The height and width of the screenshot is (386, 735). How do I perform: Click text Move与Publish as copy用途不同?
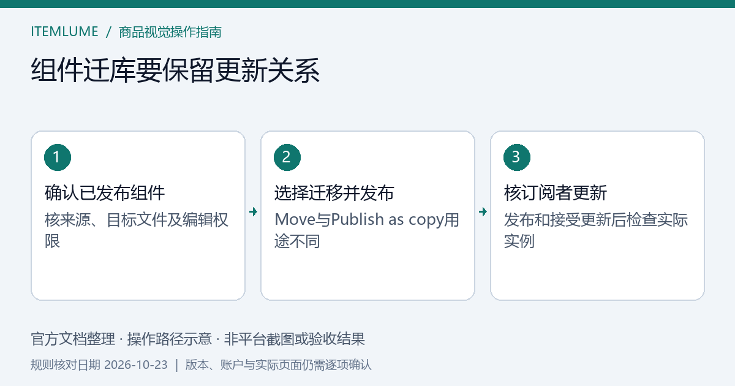point(367,230)
